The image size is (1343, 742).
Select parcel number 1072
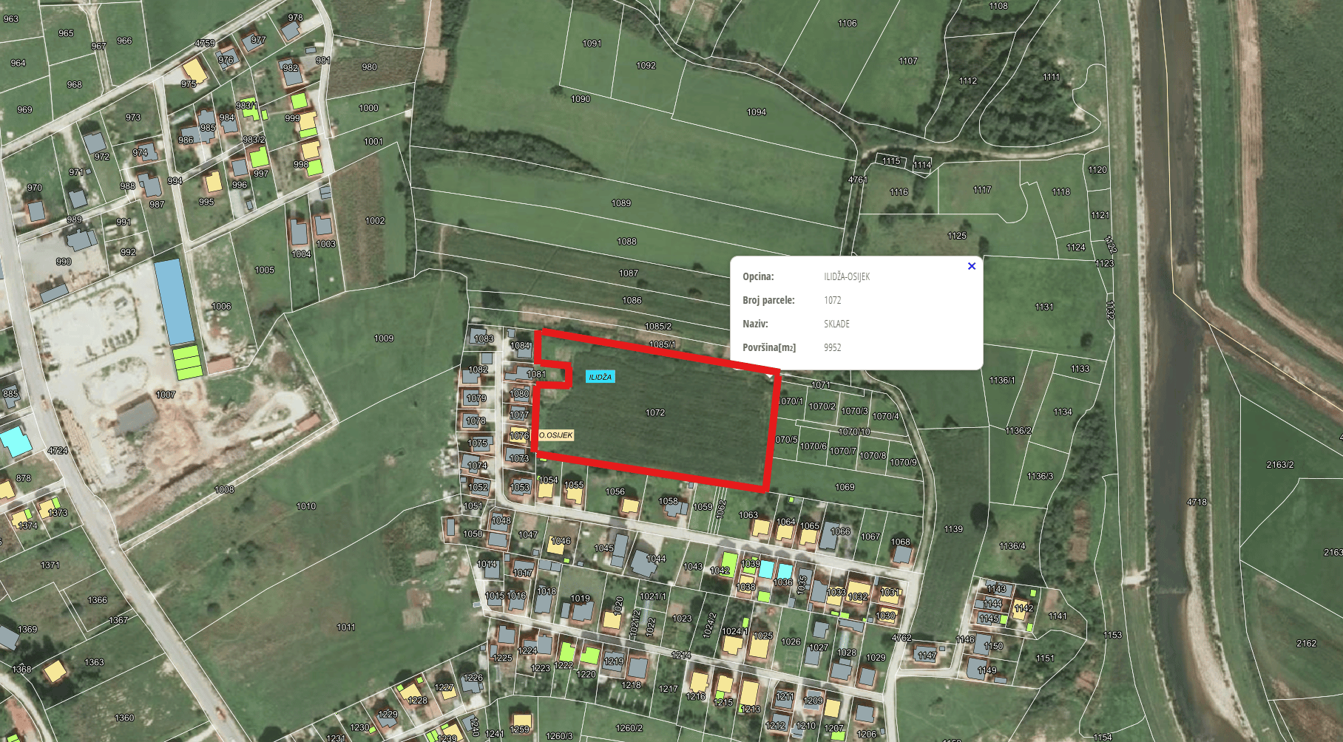pos(655,413)
